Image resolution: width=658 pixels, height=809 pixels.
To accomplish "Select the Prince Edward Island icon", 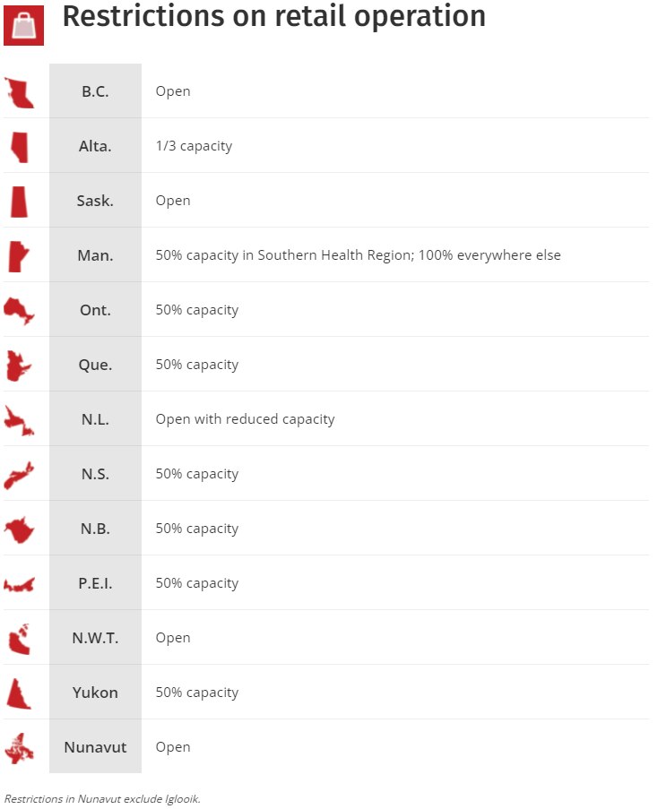I will click(x=19, y=585).
